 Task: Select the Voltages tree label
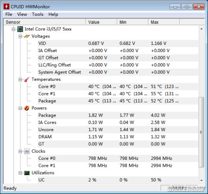click(x=41, y=36)
